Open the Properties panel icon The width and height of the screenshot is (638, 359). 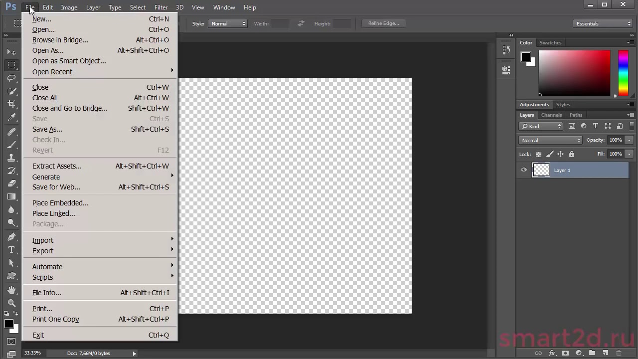pos(506,70)
